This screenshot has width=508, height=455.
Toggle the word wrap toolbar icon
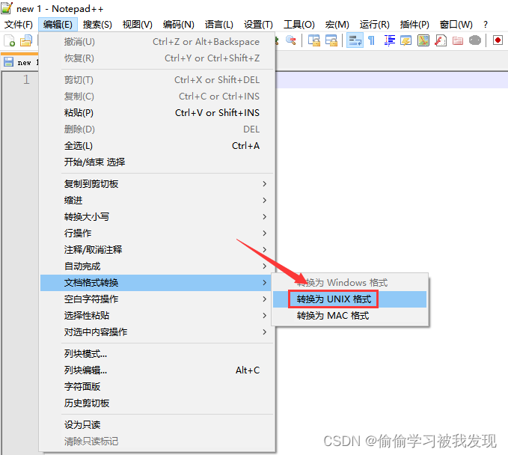(x=355, y=40)
